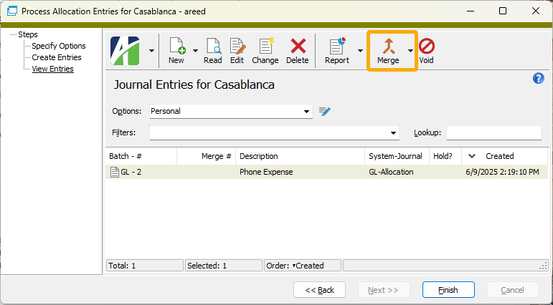This screenshot has height=305, width=553.
Task: Open the blue help question icon
Action: pyautogui.click(x=539, y=79)
